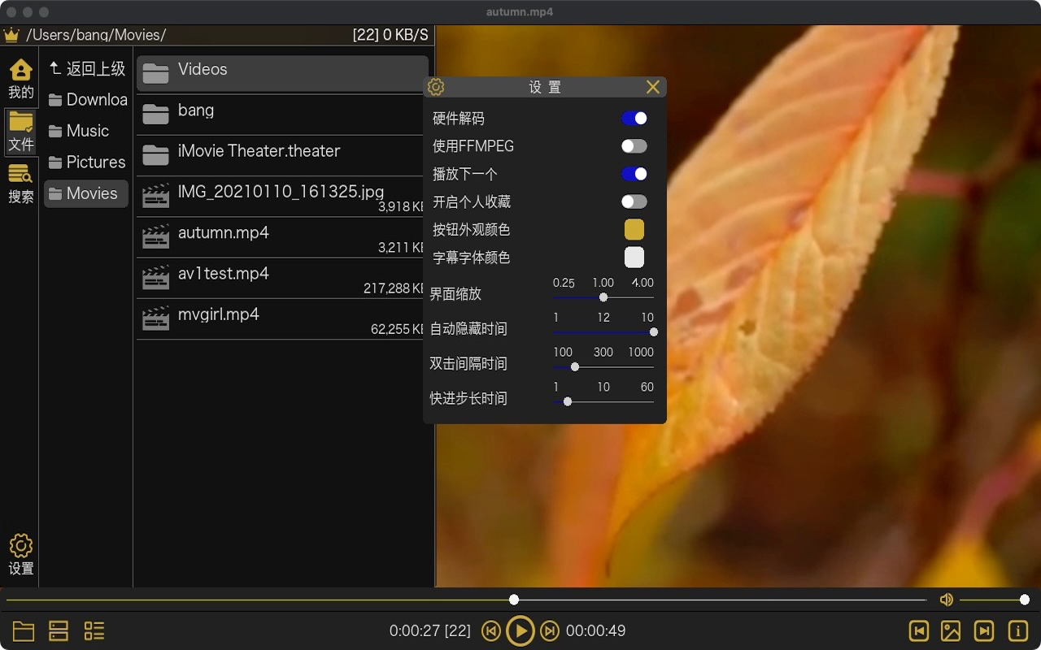This screenshot has height=650, width=1041.
Task: Toggle the 播放下一个 switch
Action: pos(634,174)
